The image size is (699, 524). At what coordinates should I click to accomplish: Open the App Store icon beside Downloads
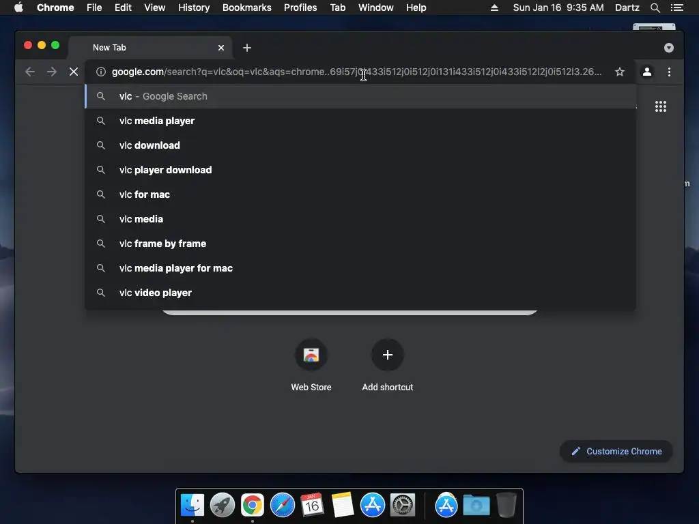coord(446,506)
